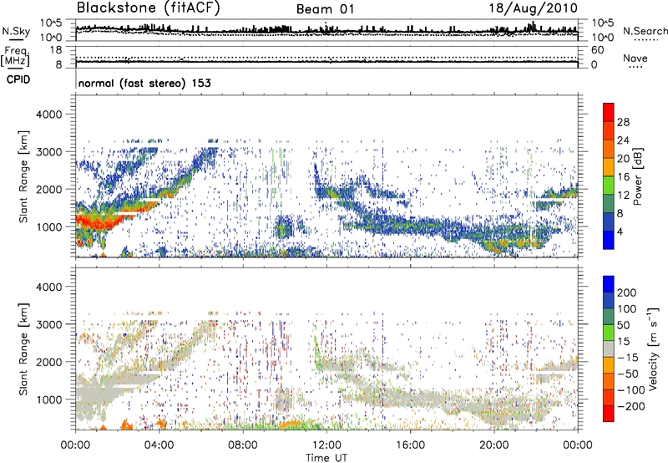Click the '20' value on power colorbar
The height and width of the screenshot is (463, 668).
[623, 159]
